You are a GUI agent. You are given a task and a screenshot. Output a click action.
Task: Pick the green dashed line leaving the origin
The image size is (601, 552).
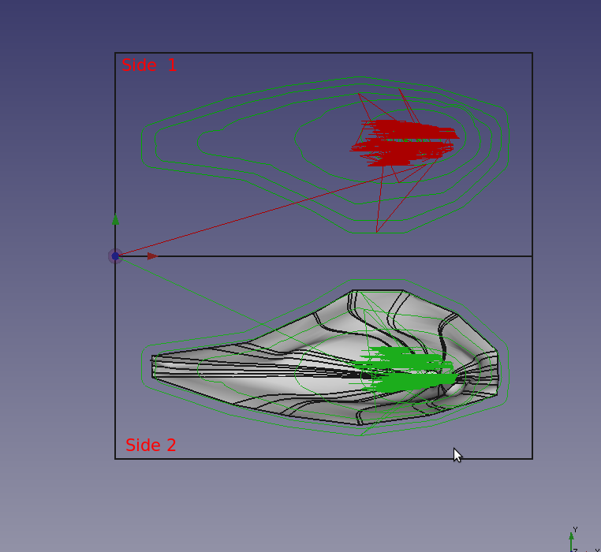click(x=189, y=292)
